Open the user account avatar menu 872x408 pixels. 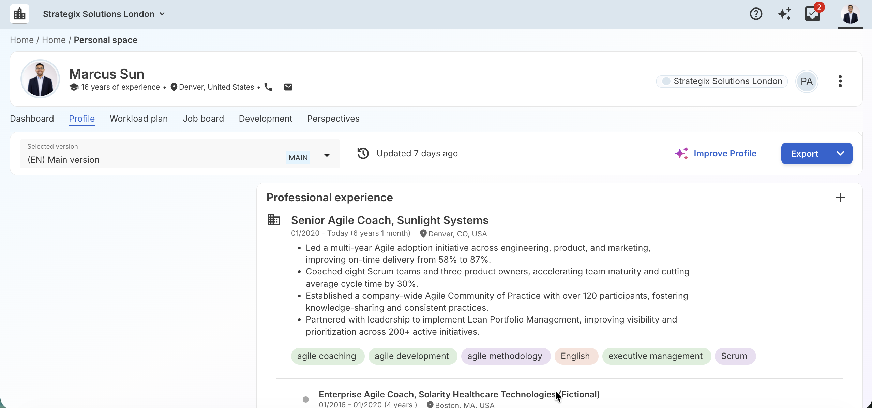click(850, 14)
